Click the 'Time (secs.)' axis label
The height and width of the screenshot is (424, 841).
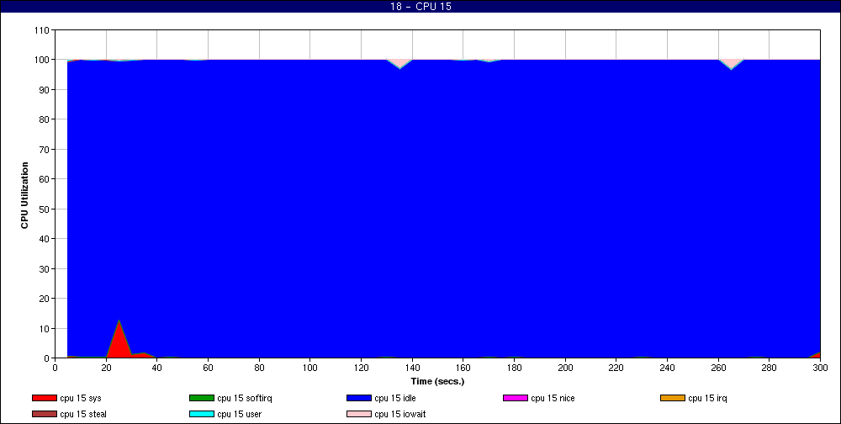[x=437, y=382]
